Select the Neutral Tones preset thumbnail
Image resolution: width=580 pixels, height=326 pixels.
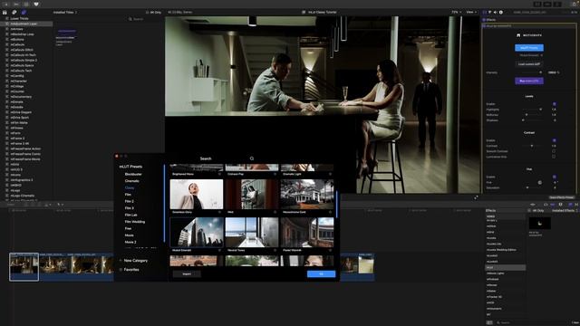(x=252, y=232)
